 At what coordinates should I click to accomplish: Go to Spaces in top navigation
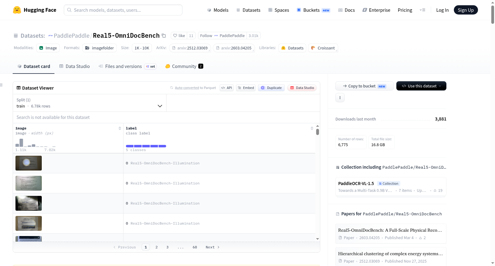[x=279, y=10]
